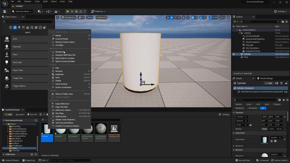Reset Location to default arrow
This screenshot has width=290, height=163.
click(285, 117)
